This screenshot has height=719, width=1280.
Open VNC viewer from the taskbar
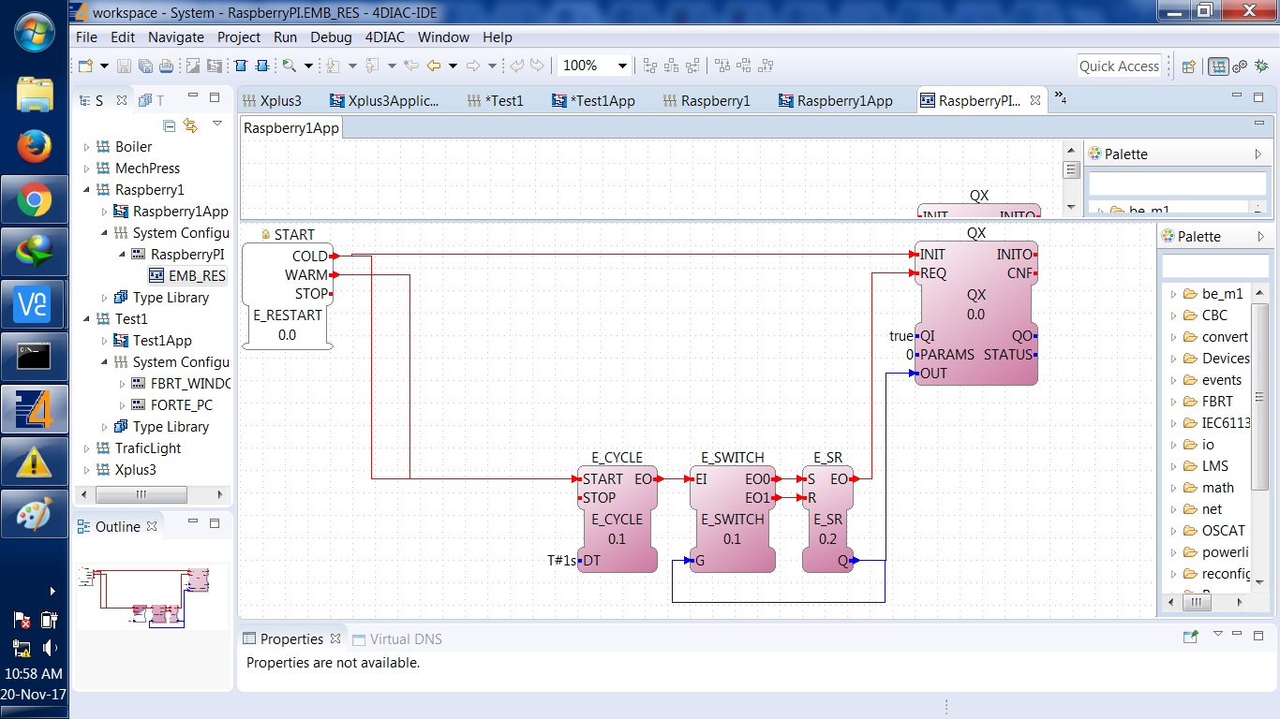click(x=35, y=304)
